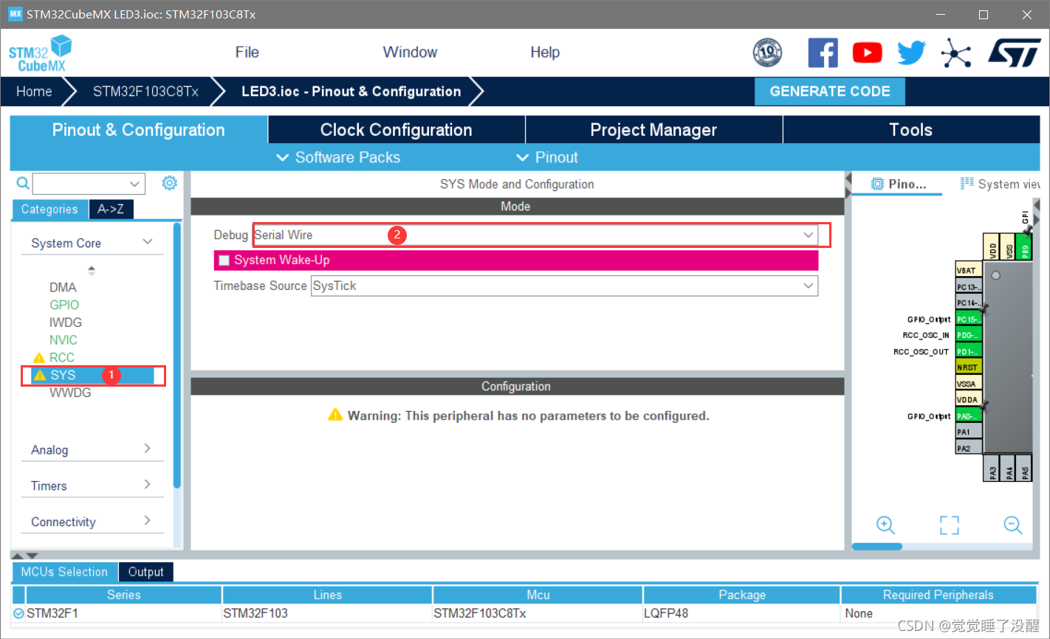Open the Facebook icon link
Image resolution: width=1050 pixels, height=639 pixels.
click(x=823, y=53)
